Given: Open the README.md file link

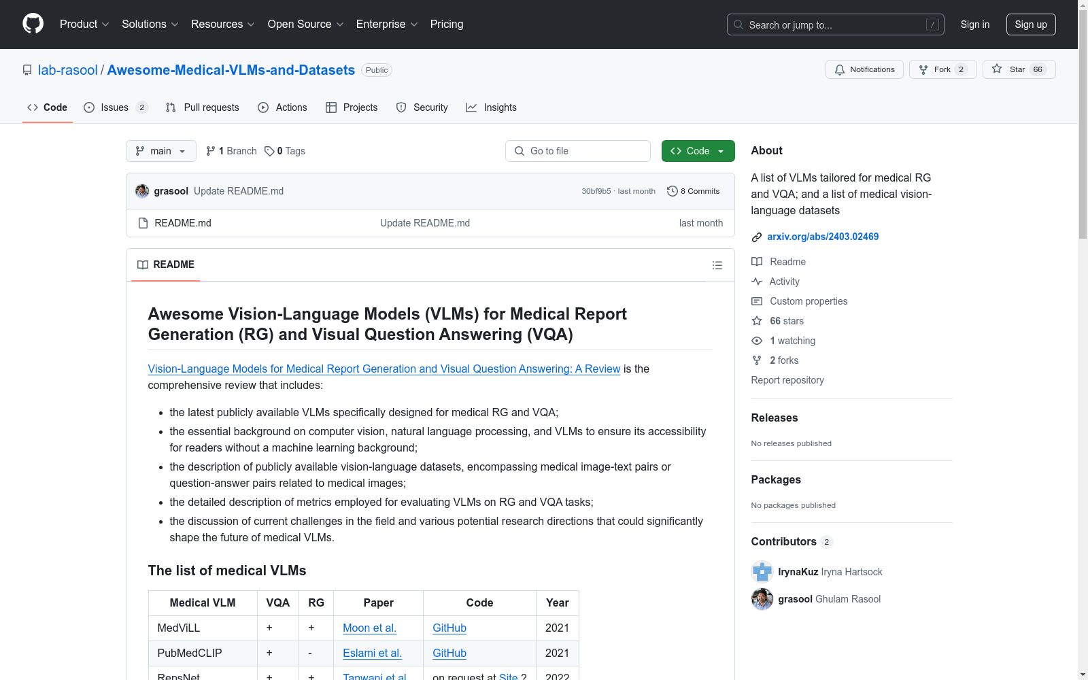Looking at the screenshot, I should pyautogui.click(x=183, y=223).
